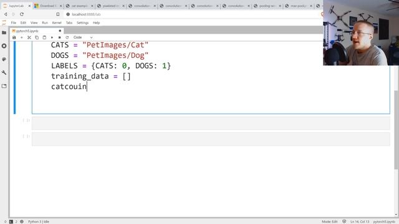
Task: Switch to the Download browser tab
Action: point(47,6)
